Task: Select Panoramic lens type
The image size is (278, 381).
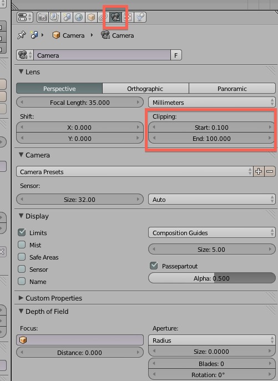Action: point(232,89)
